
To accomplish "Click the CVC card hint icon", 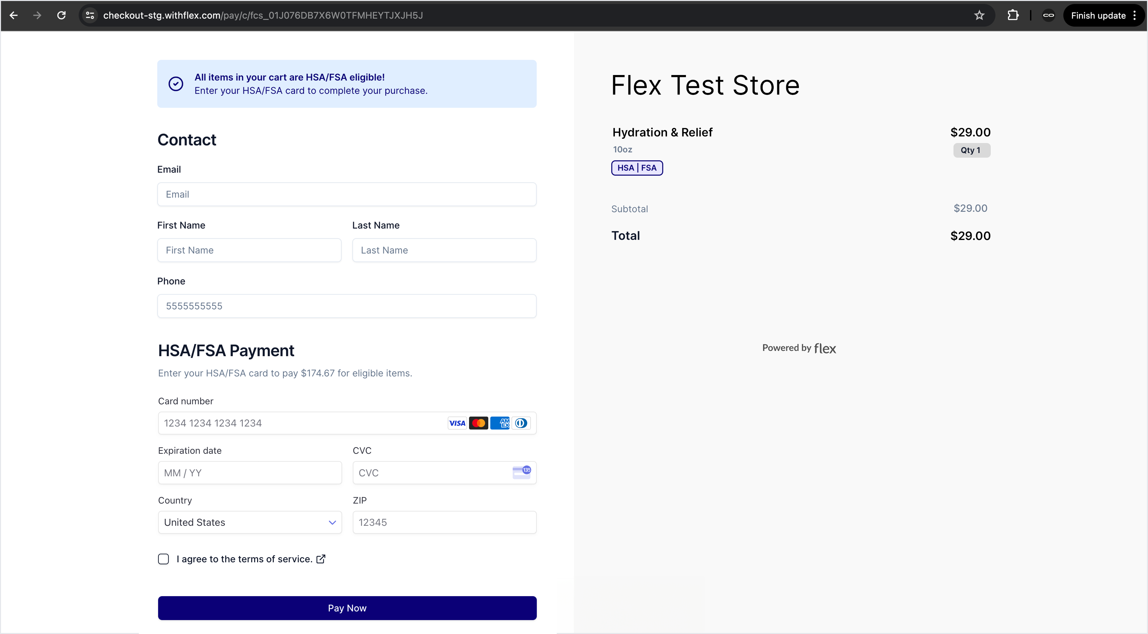I will click(522, 472).
